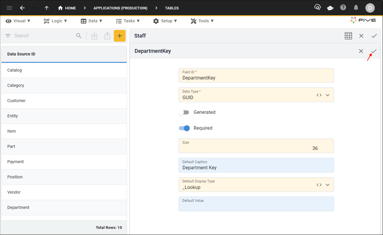Select the Vendor table row
The width and height of the screenshot is (383, 235).
[64, 192]
